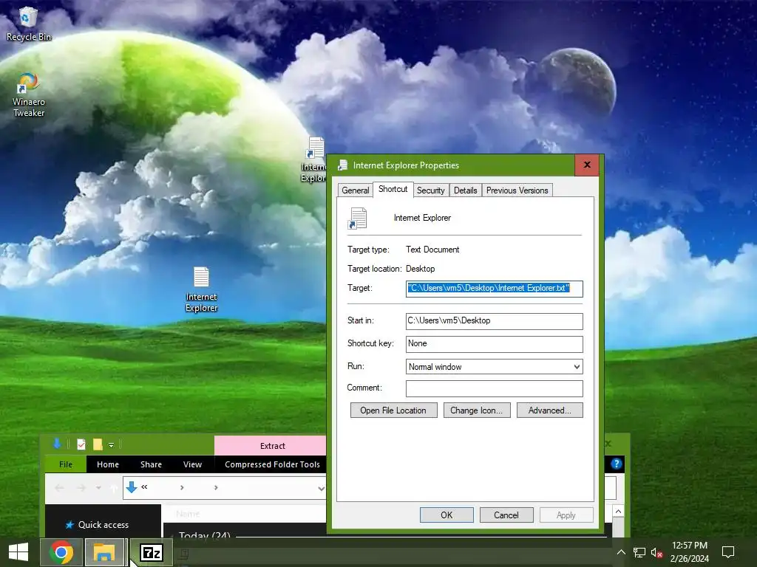The width and height of the screenshot is (757, 567).
Task: Switch to the Shortcut tab
Action: 393,189
